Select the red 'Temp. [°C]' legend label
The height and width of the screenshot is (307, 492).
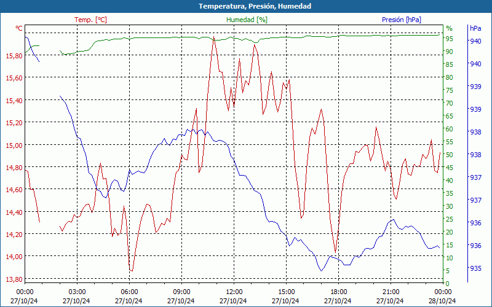pos(90,20)
